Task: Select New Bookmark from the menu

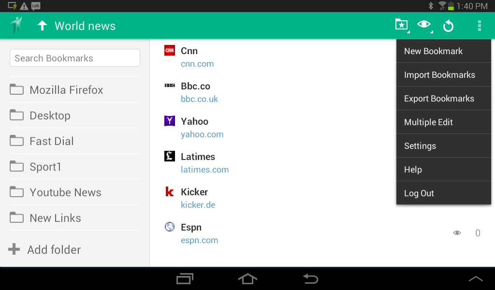Action: (444, 51)
